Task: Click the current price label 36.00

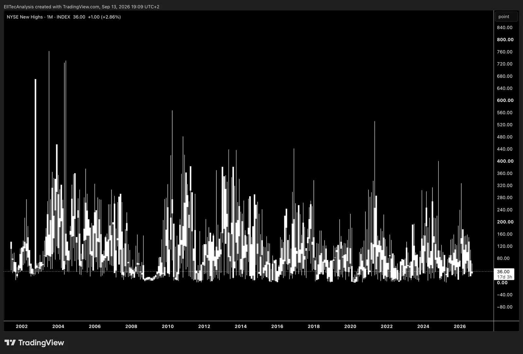Action: click(x=503, y=272)
